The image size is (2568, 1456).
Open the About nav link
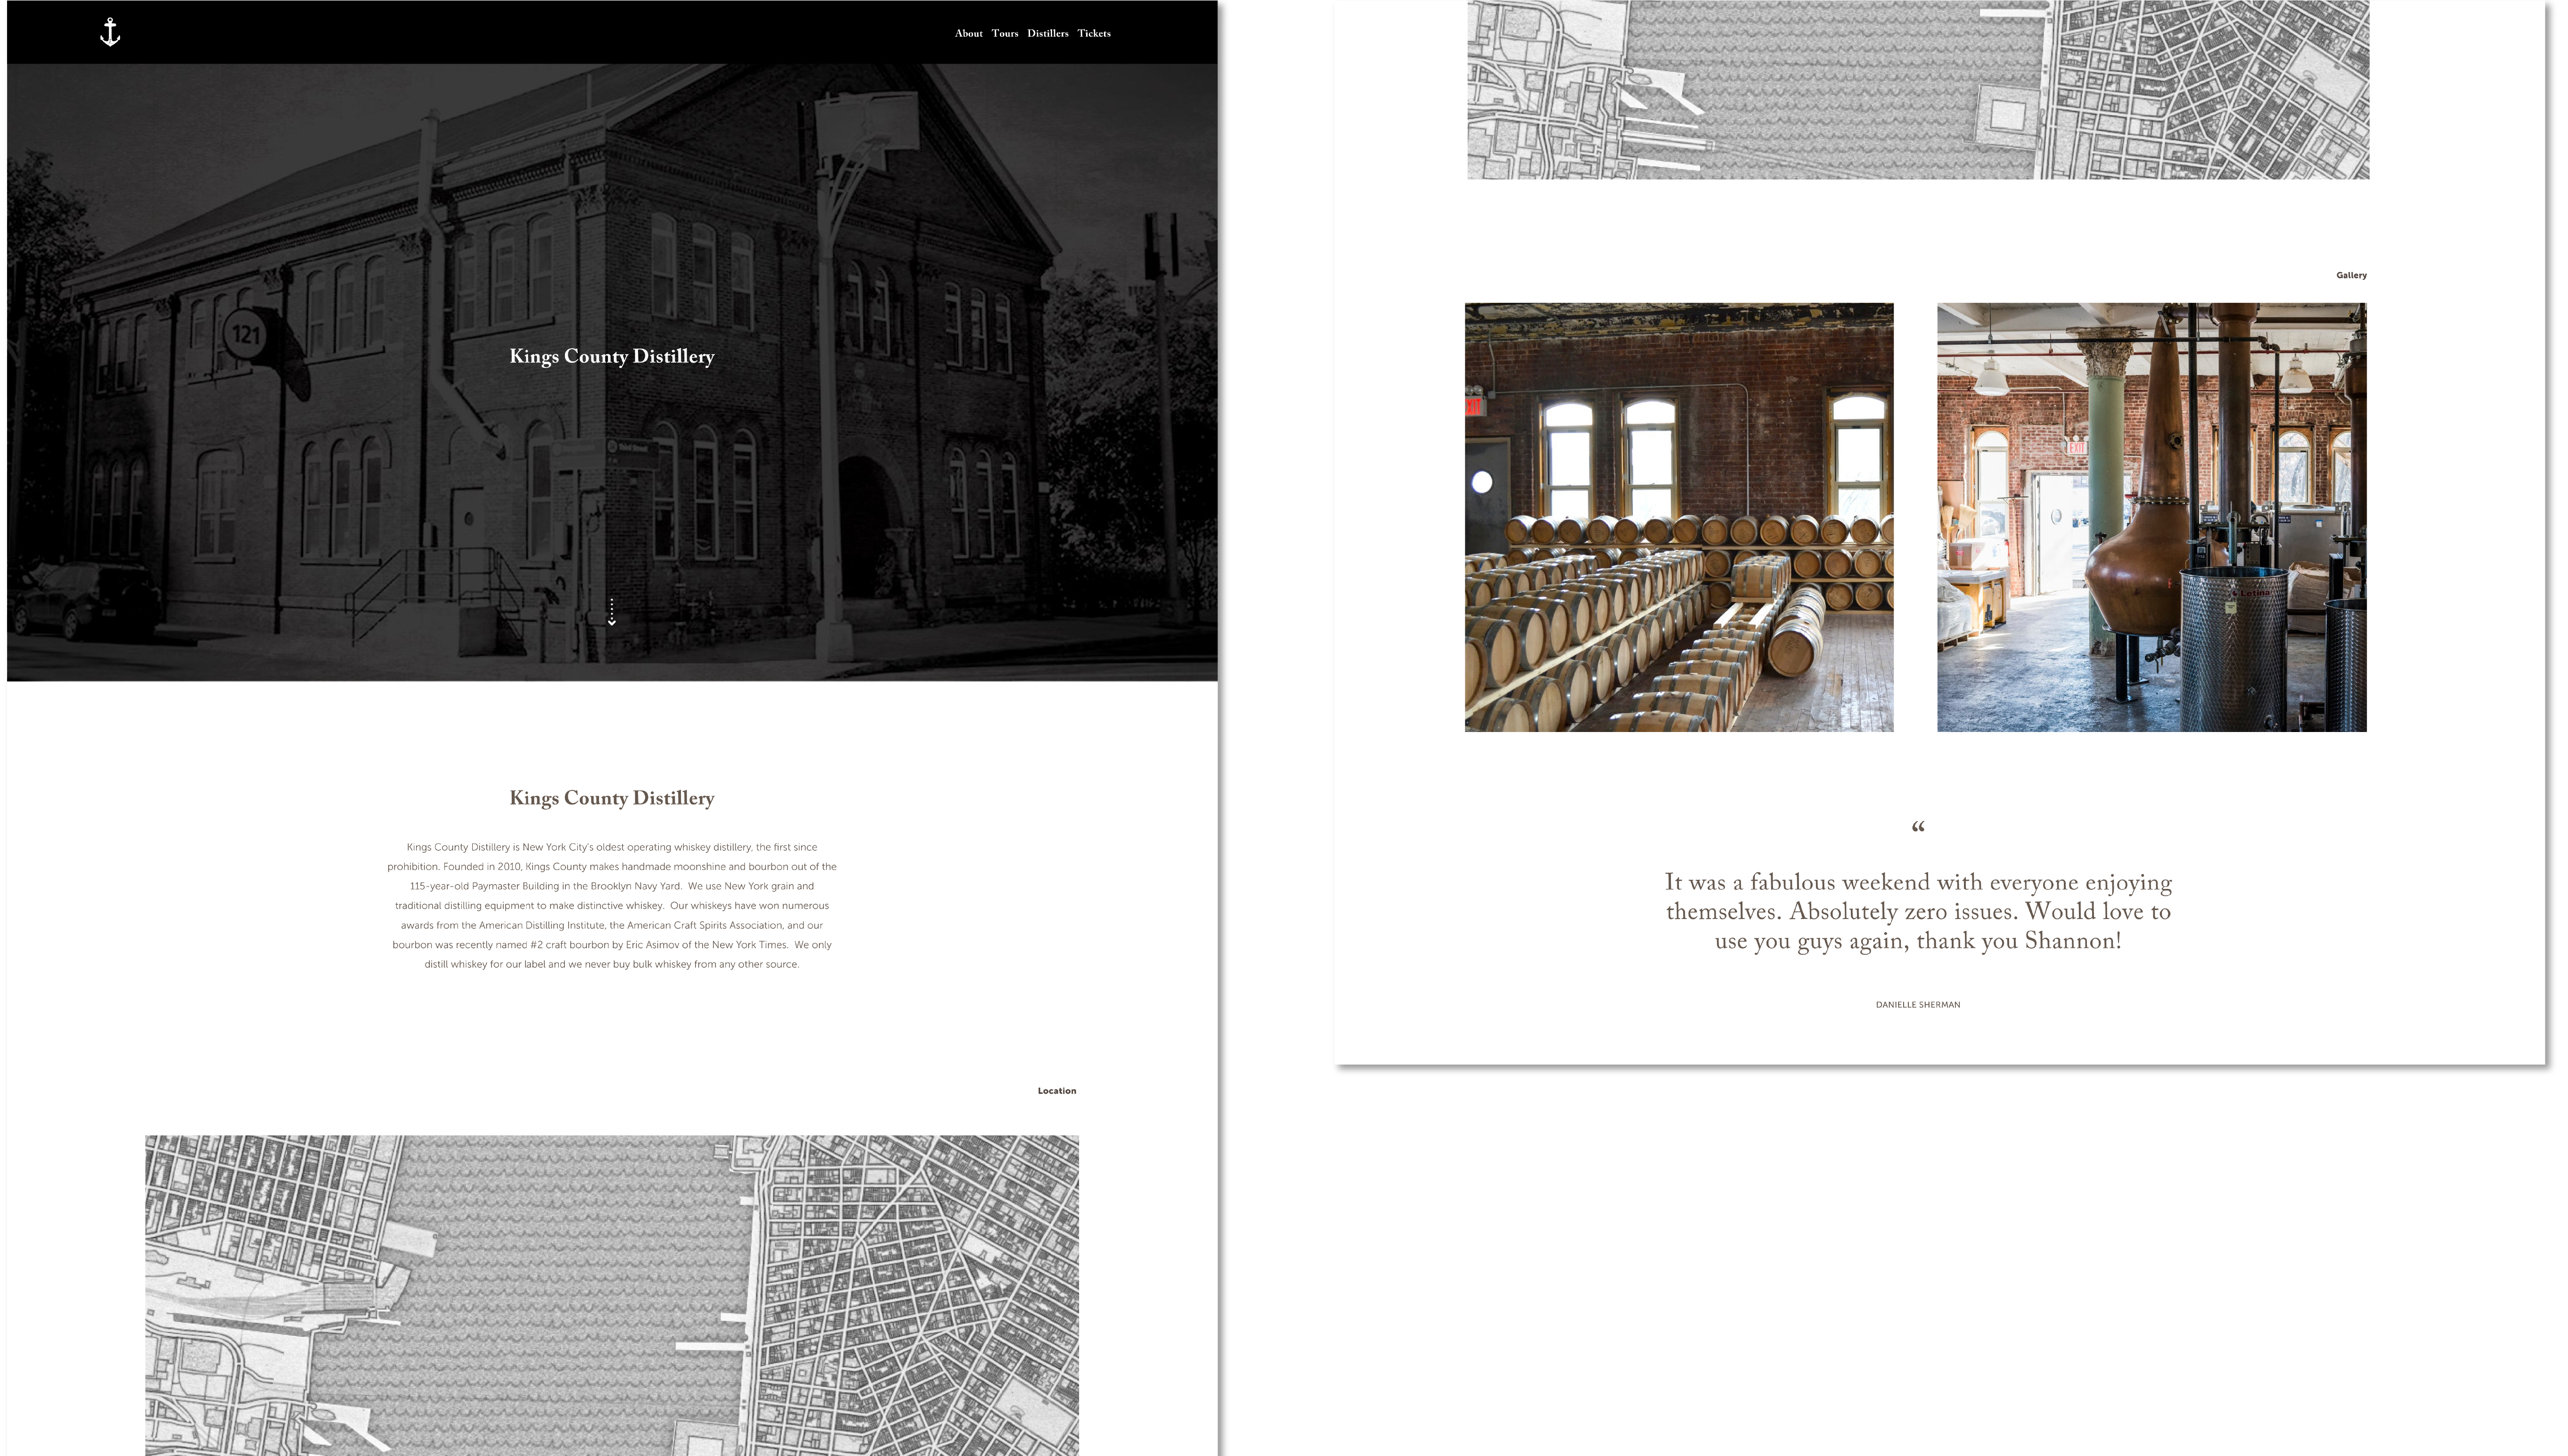tap(968, 33)
